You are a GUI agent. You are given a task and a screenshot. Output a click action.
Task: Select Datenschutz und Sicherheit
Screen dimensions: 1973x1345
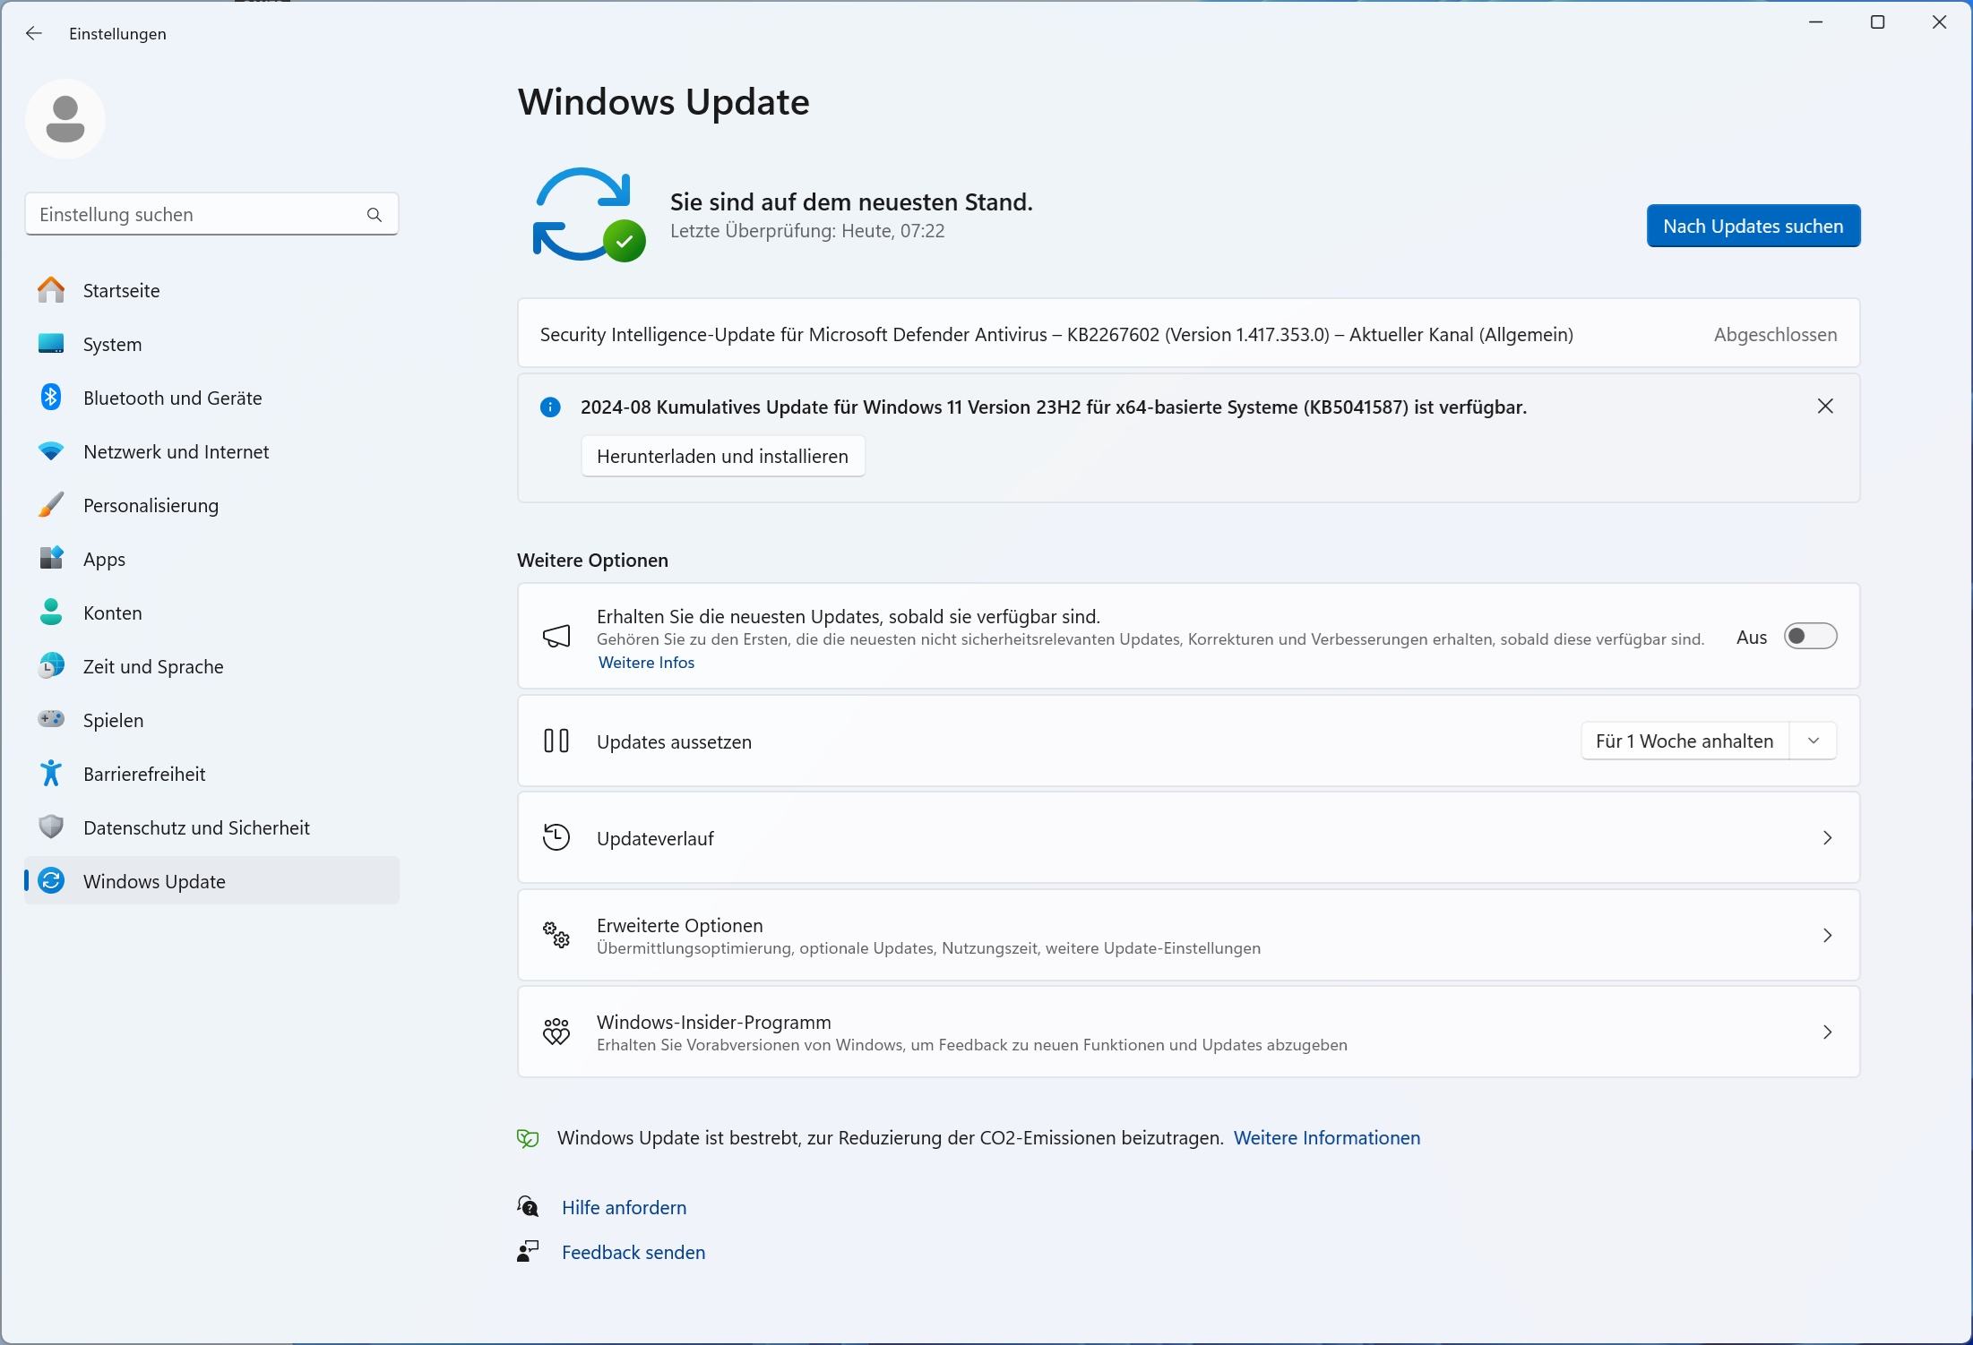[x=212, y=827]
